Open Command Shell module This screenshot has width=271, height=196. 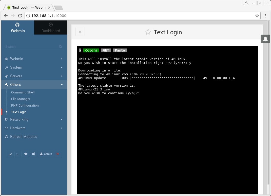(23, 92)
